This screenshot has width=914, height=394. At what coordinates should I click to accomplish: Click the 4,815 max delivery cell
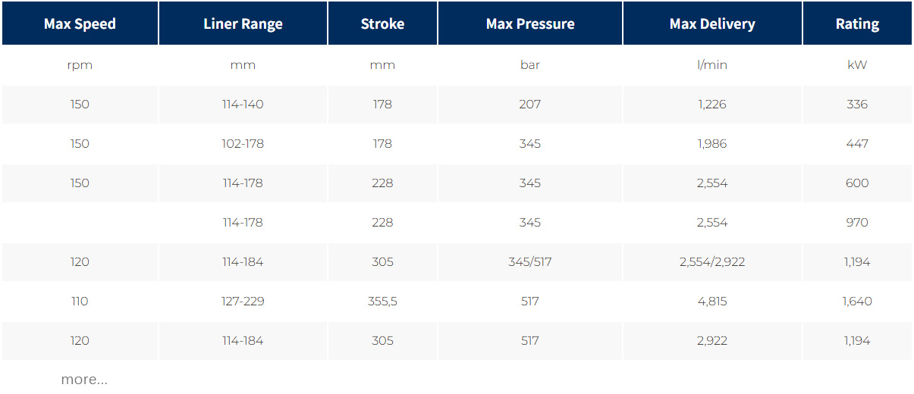[712, 302]
